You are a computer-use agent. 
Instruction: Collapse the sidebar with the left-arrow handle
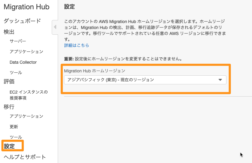tap(55, 27)
